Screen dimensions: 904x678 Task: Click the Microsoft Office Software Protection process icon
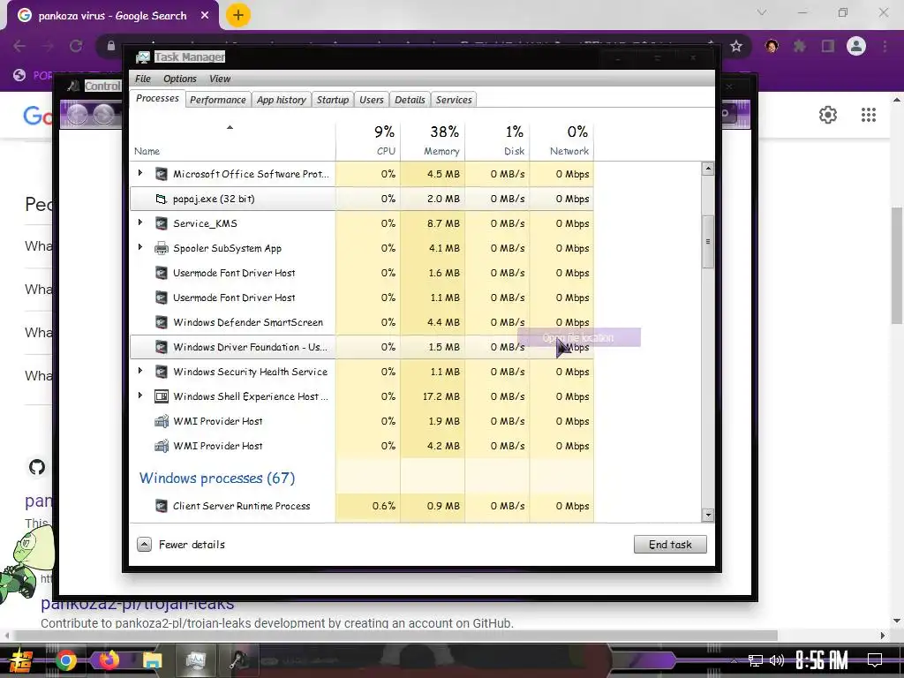point(162,174)
